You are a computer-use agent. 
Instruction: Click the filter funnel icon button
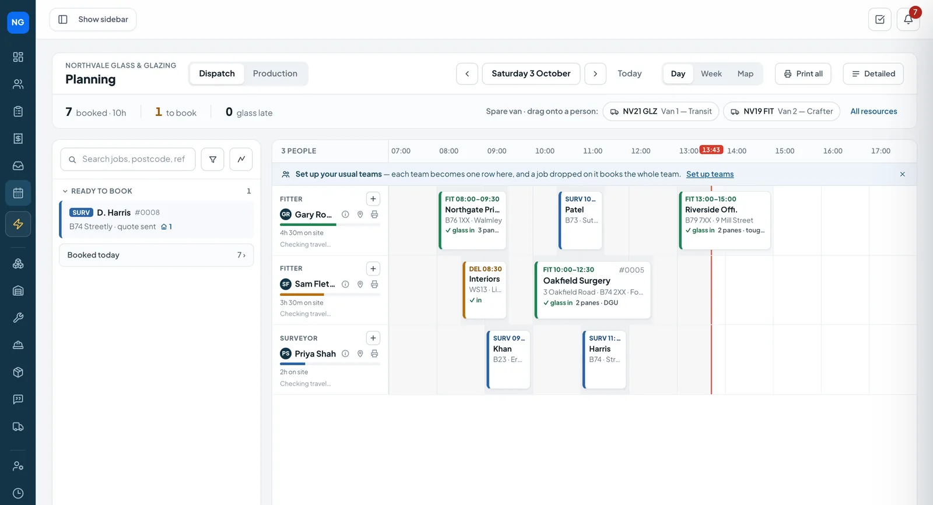213,159
